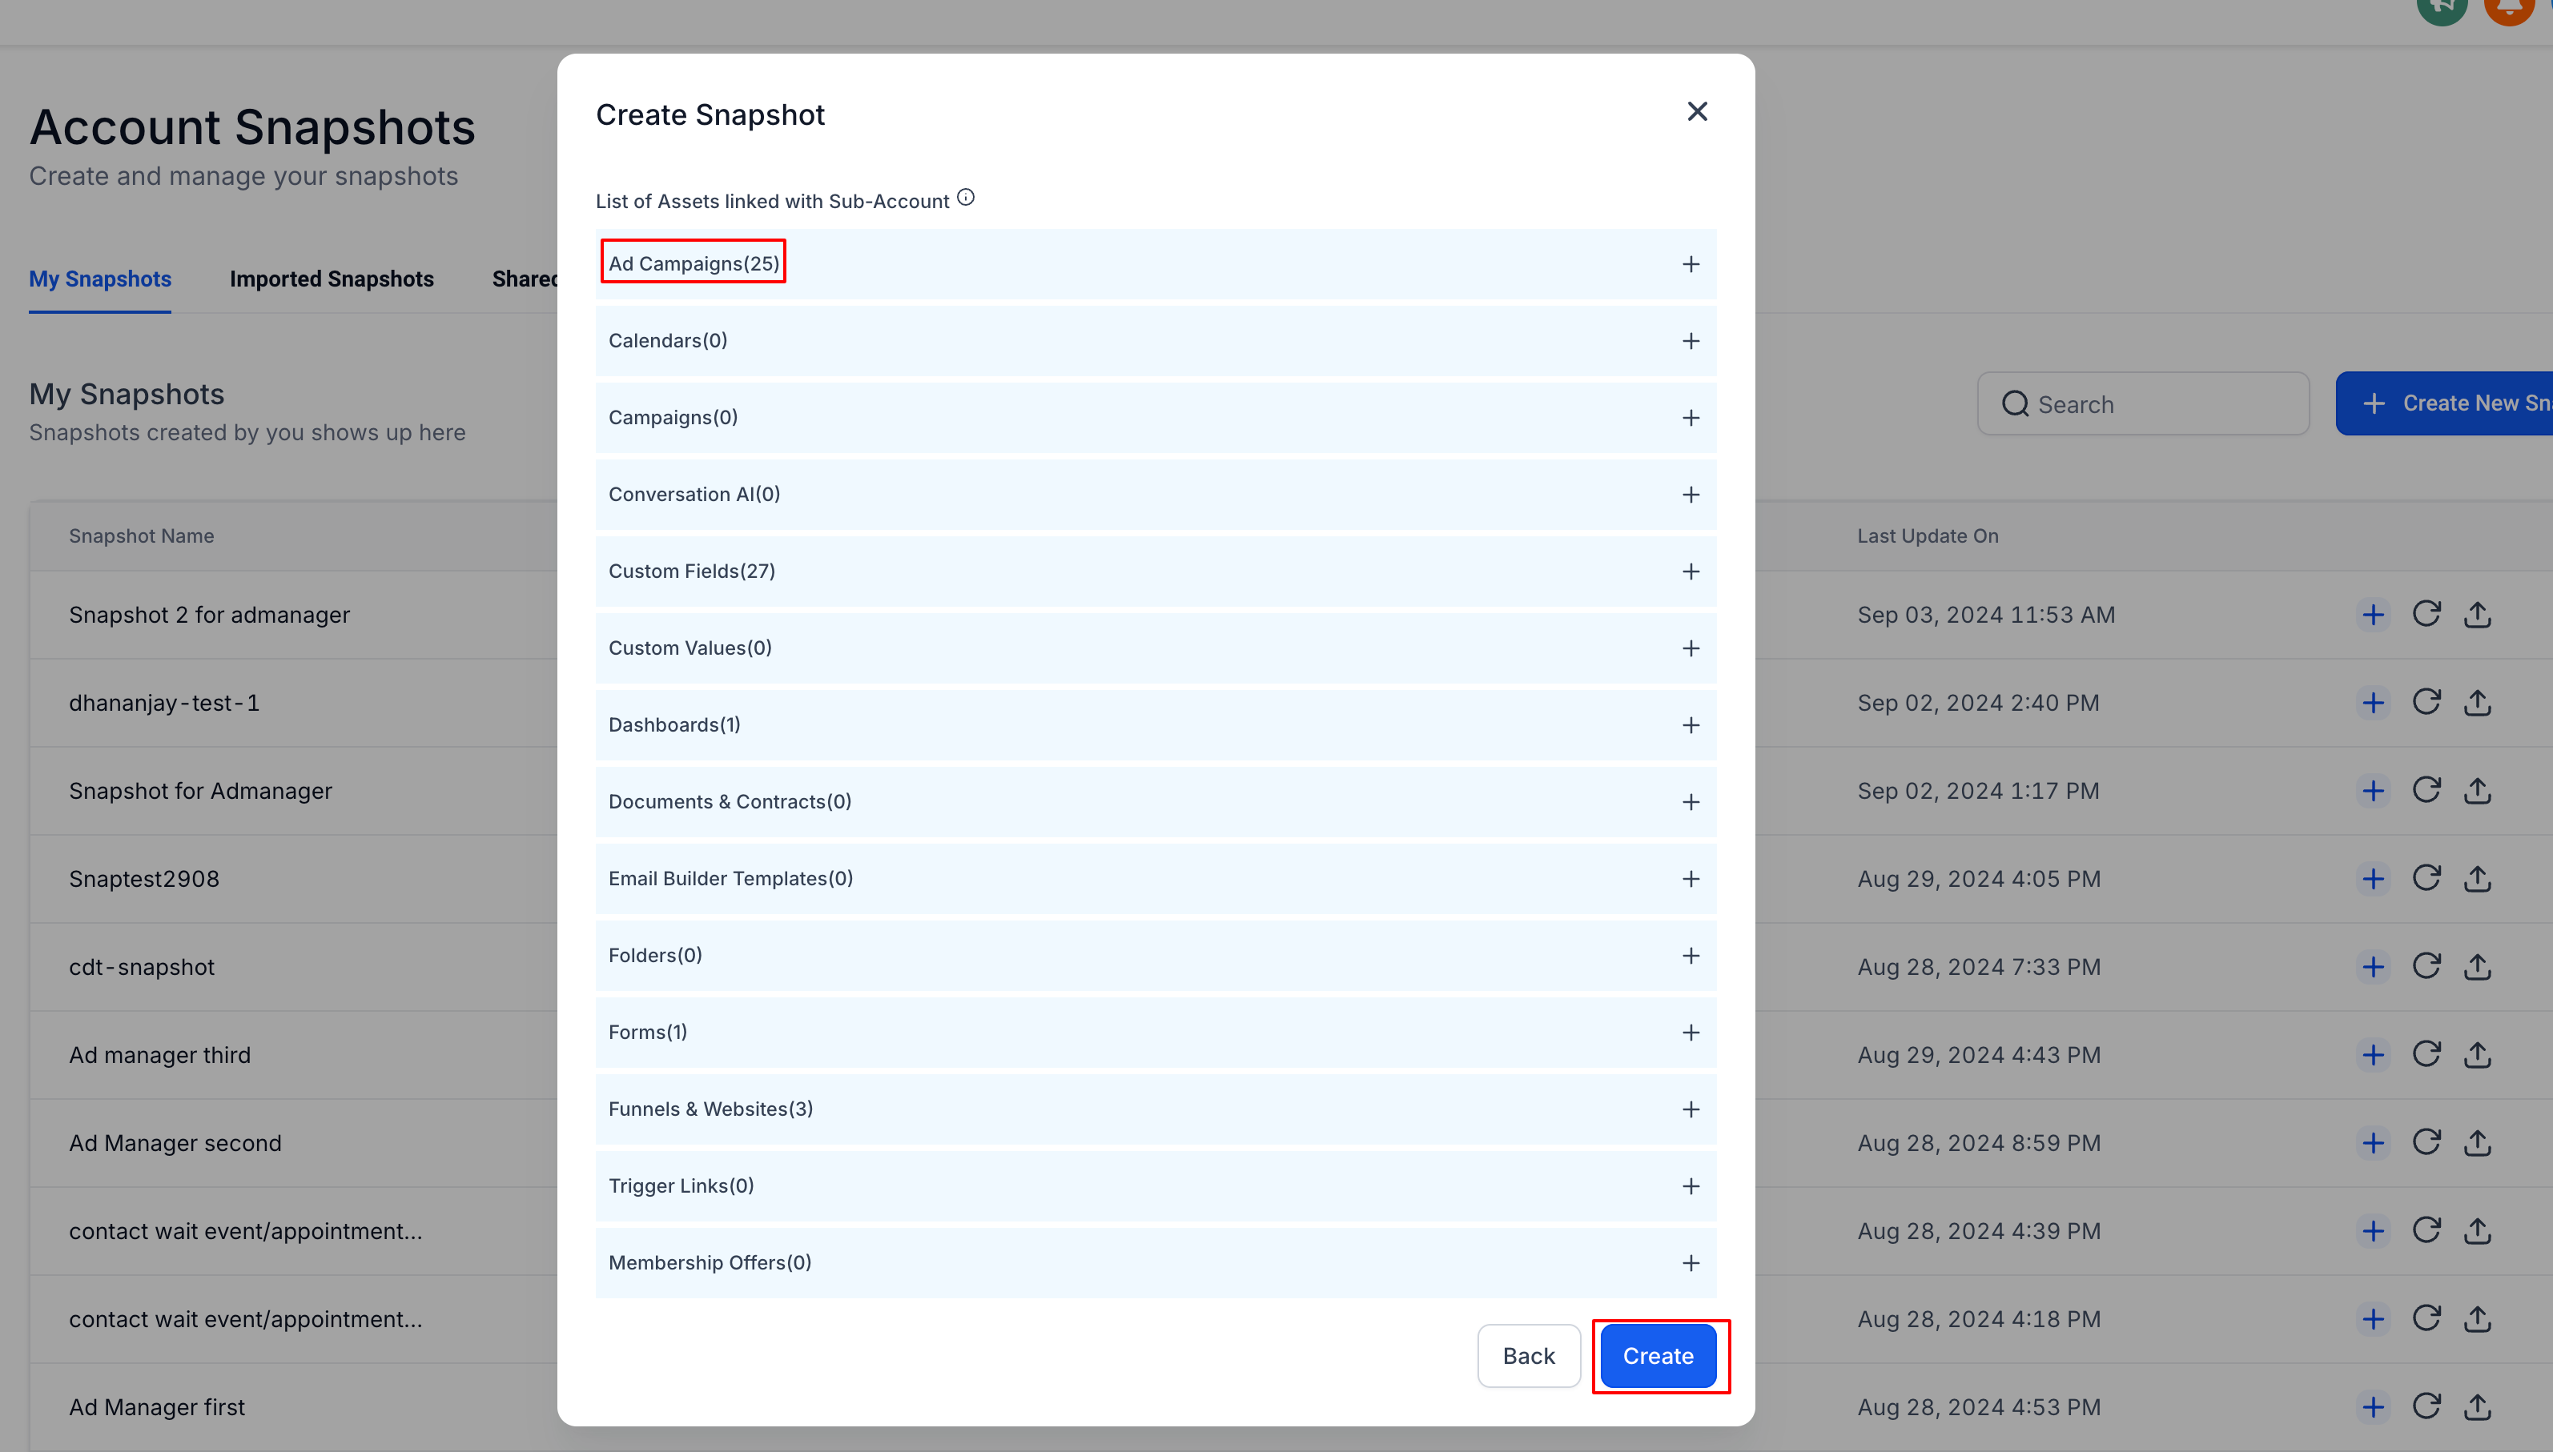
Task: Refresh the Ad Manager second snapshot
Action: click(2426, 1143)
